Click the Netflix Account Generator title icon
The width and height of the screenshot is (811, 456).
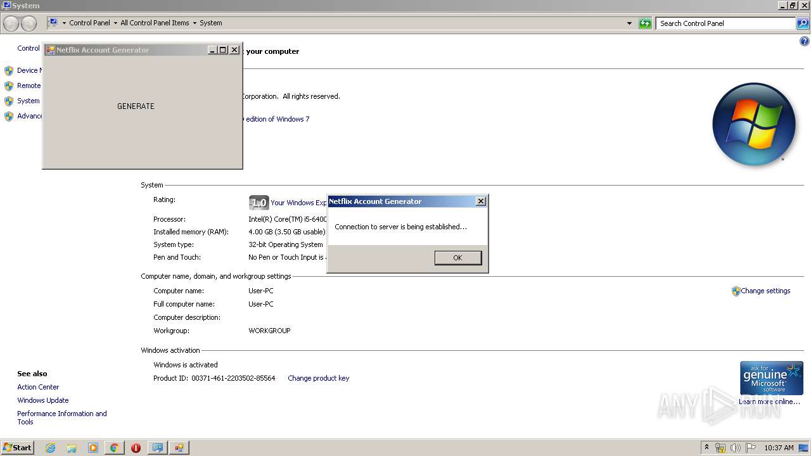click(50, 50)
